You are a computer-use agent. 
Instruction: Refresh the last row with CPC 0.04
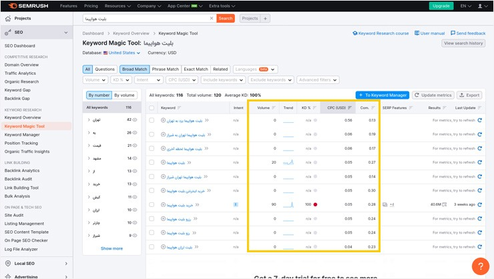tap(479, 247)
